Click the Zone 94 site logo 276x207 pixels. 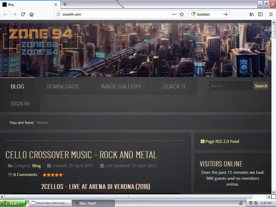click(41, 42)
